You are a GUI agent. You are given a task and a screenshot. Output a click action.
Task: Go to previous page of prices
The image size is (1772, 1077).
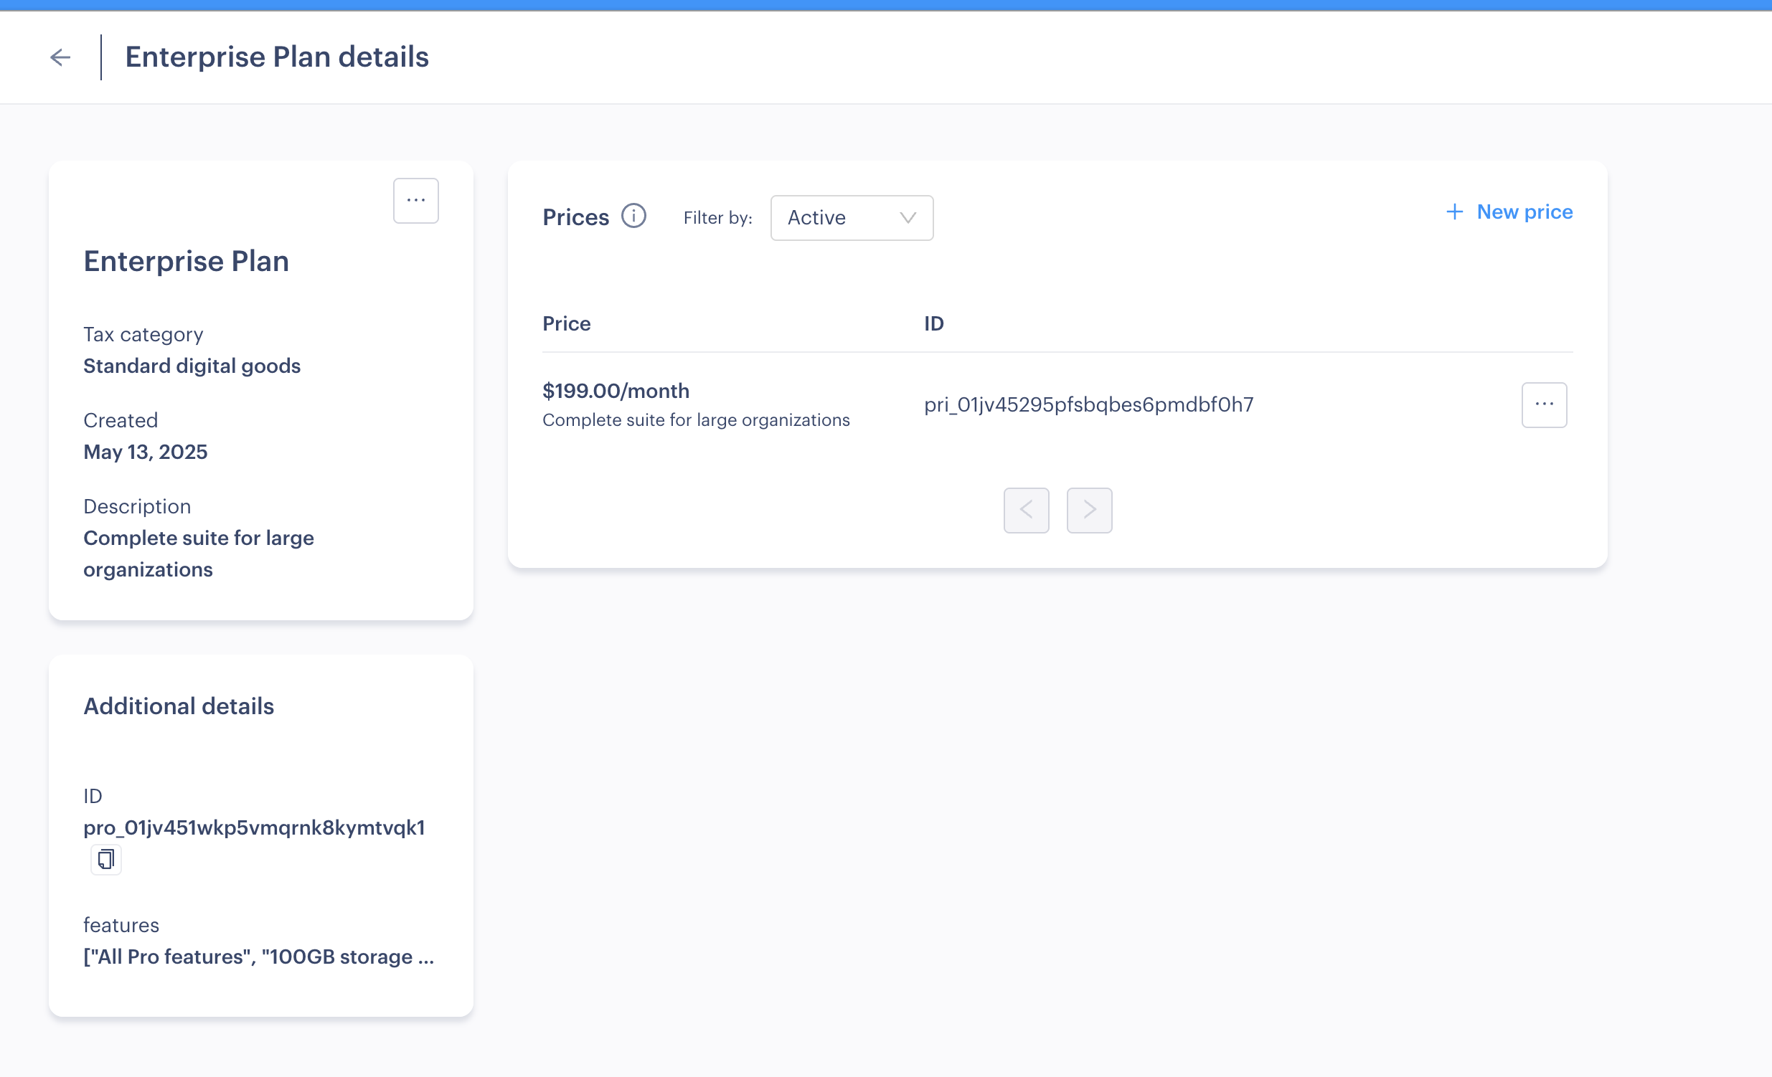click(x=1025, y=511)
